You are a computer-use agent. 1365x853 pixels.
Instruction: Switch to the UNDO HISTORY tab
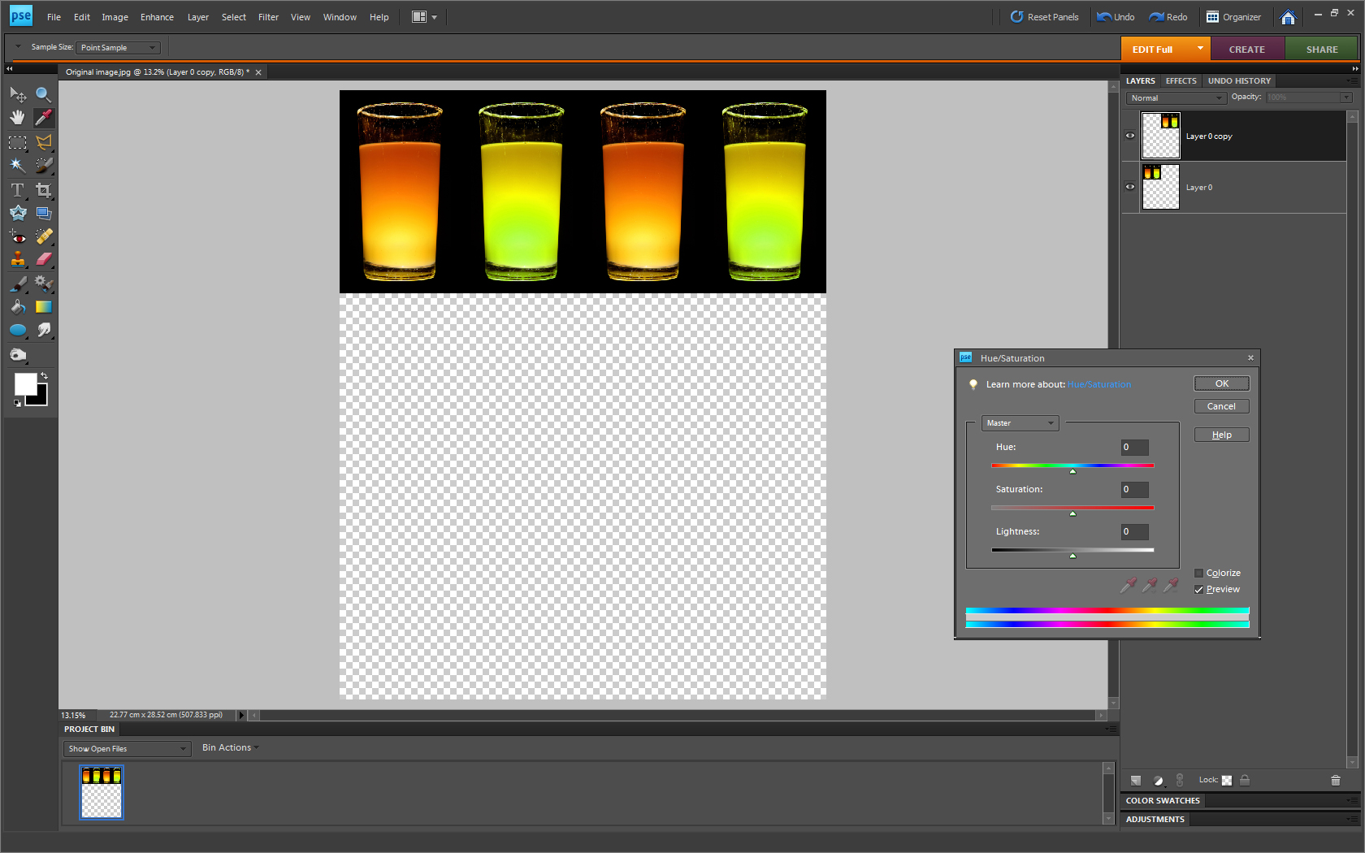tap(1239, 81)
